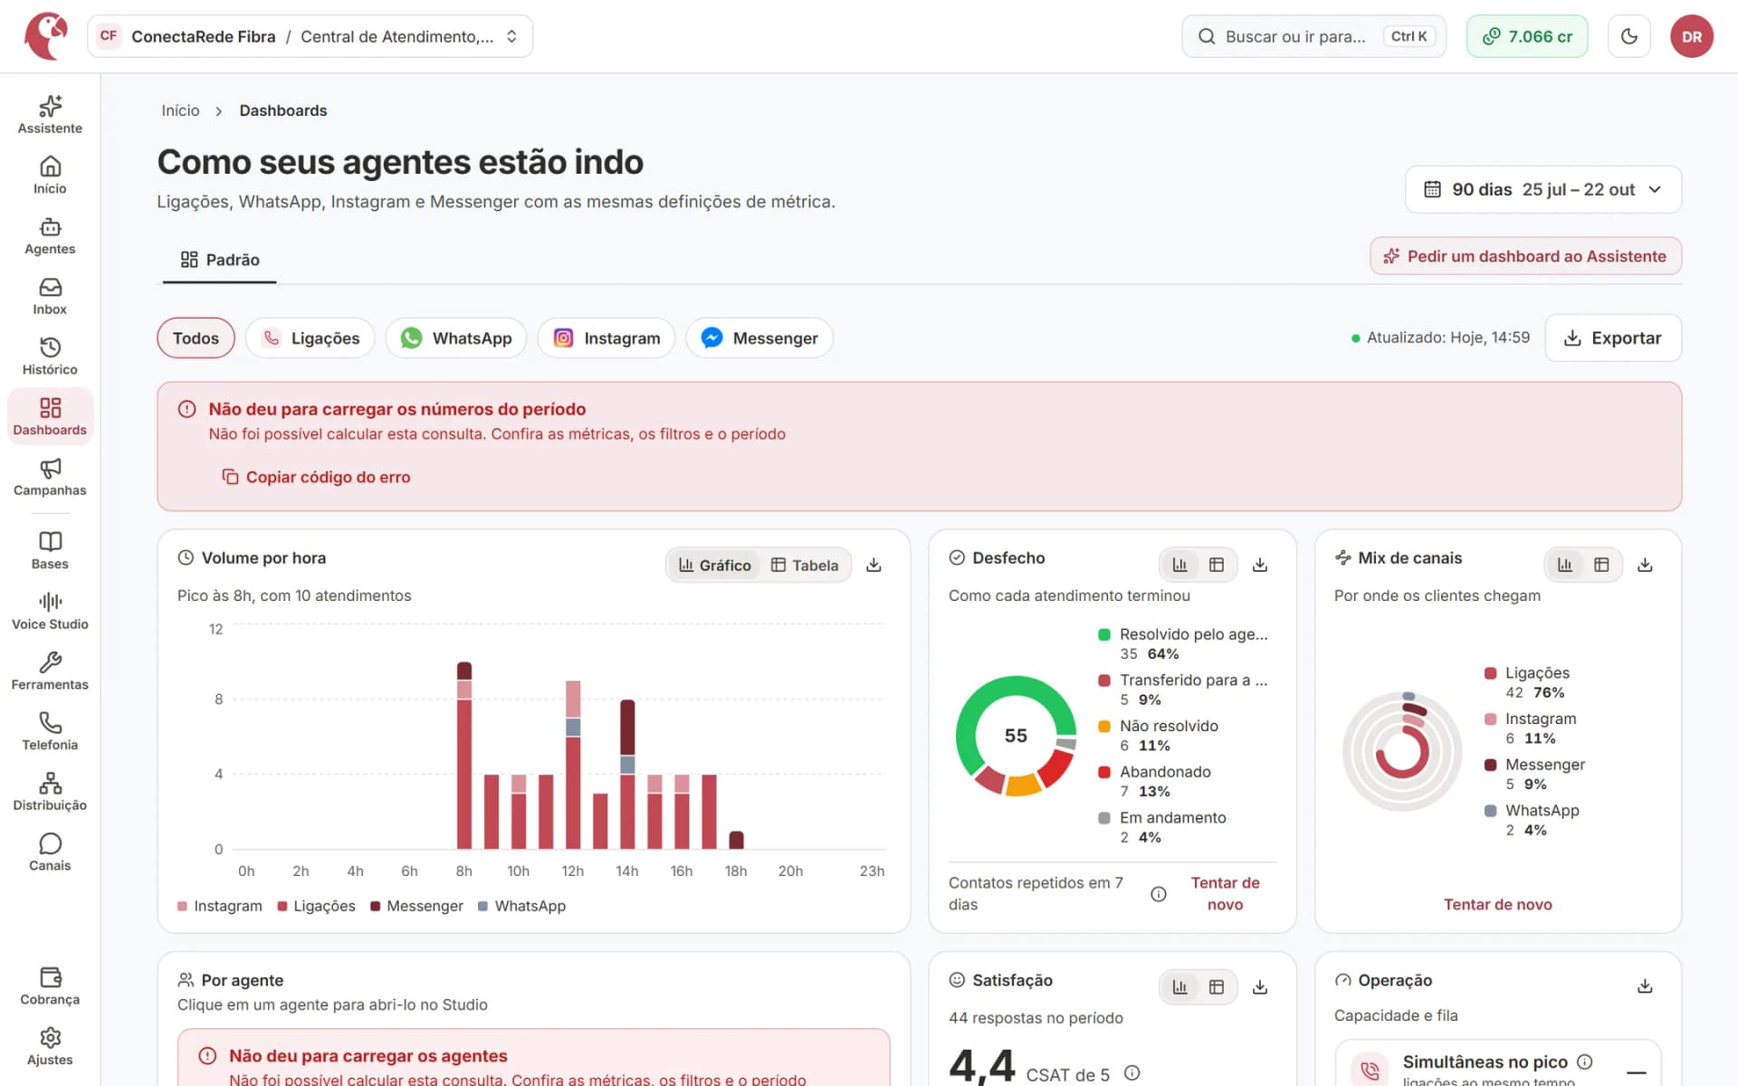This screenshot has width=1738, height=1086.
Task: Open Voice Studio in the sidebar
Action: 50,611
